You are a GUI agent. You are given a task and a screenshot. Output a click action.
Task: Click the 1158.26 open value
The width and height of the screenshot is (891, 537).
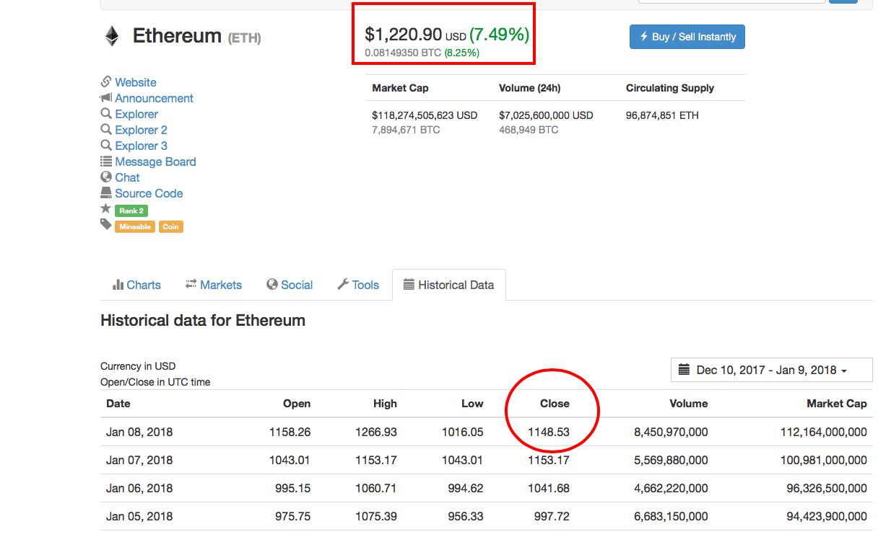tap(290, 432)
